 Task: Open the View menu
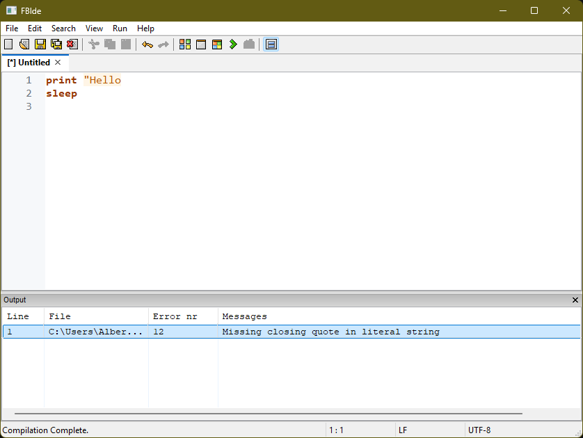tap(94, 29)
